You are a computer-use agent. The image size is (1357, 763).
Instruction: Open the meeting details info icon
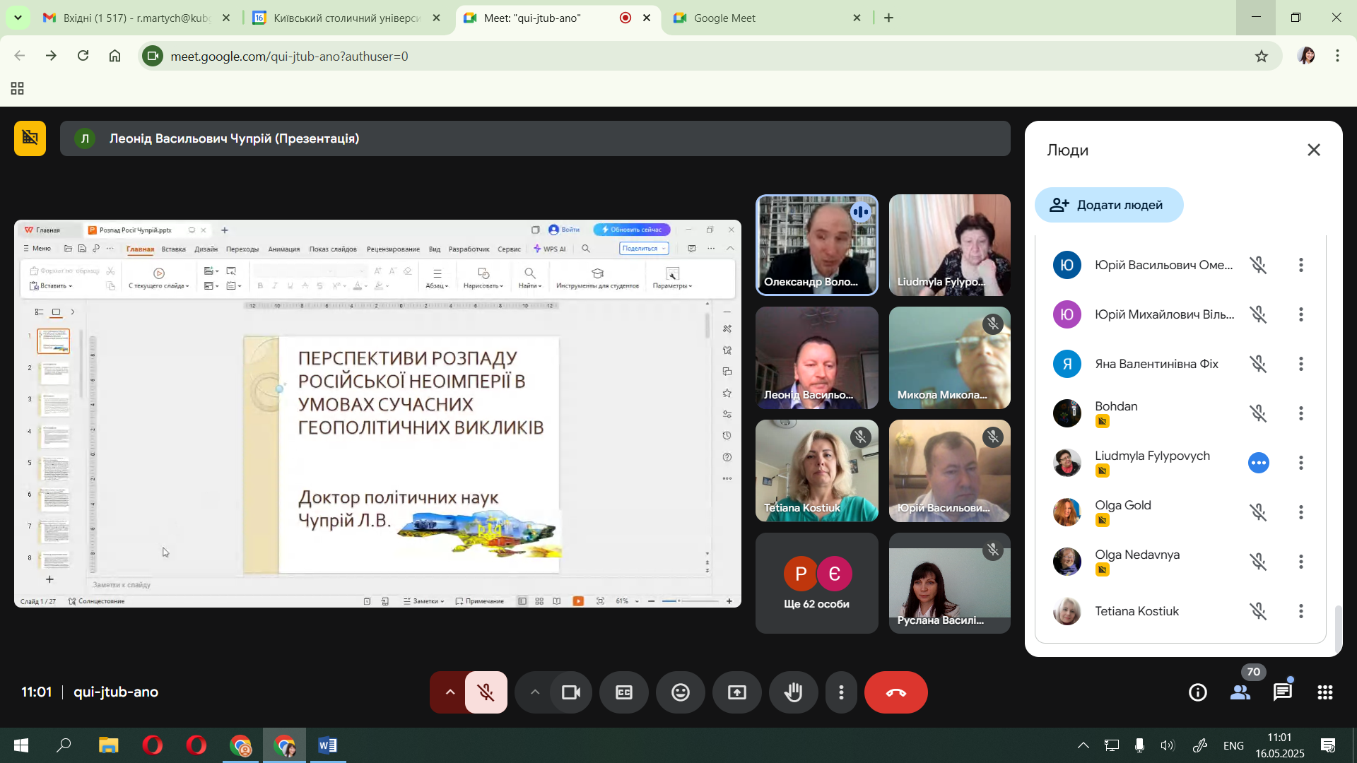click(x=1197, y=692)
